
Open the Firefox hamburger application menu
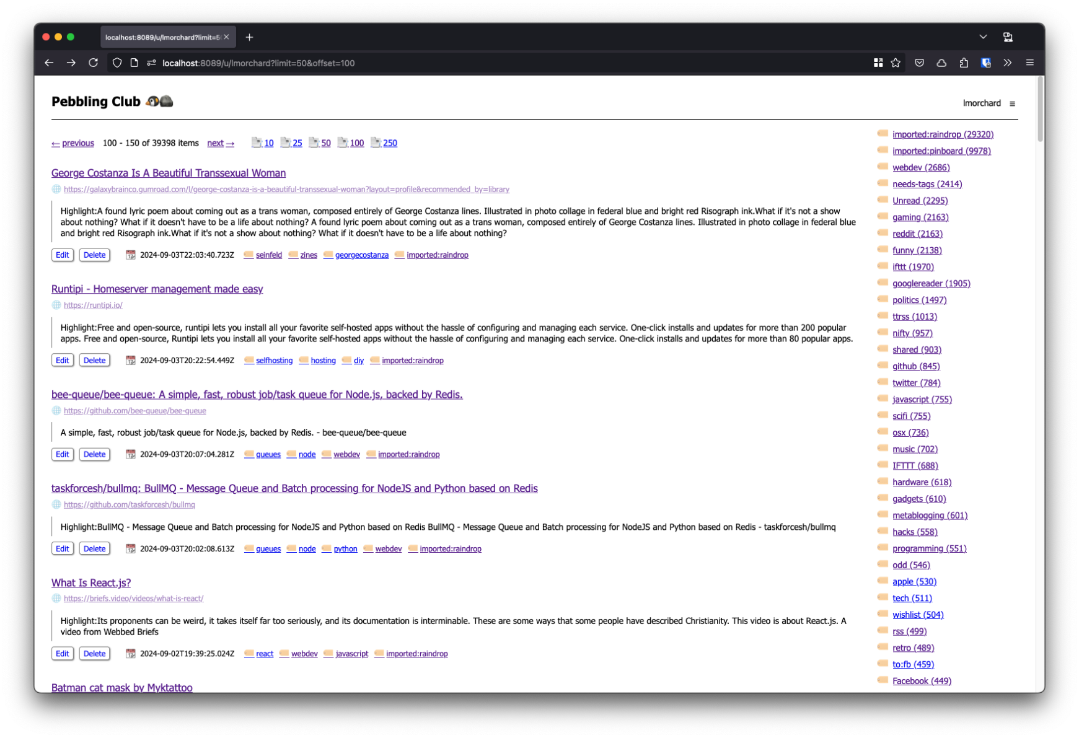pyautogui.click(x=1030, y=63)
